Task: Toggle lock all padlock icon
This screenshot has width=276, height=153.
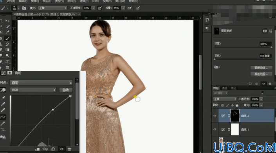Action: click(x=237, y=105)
